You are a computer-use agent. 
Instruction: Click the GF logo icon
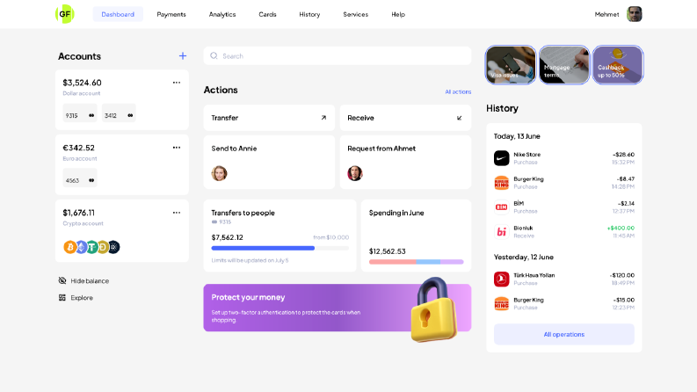click(64, 14)
